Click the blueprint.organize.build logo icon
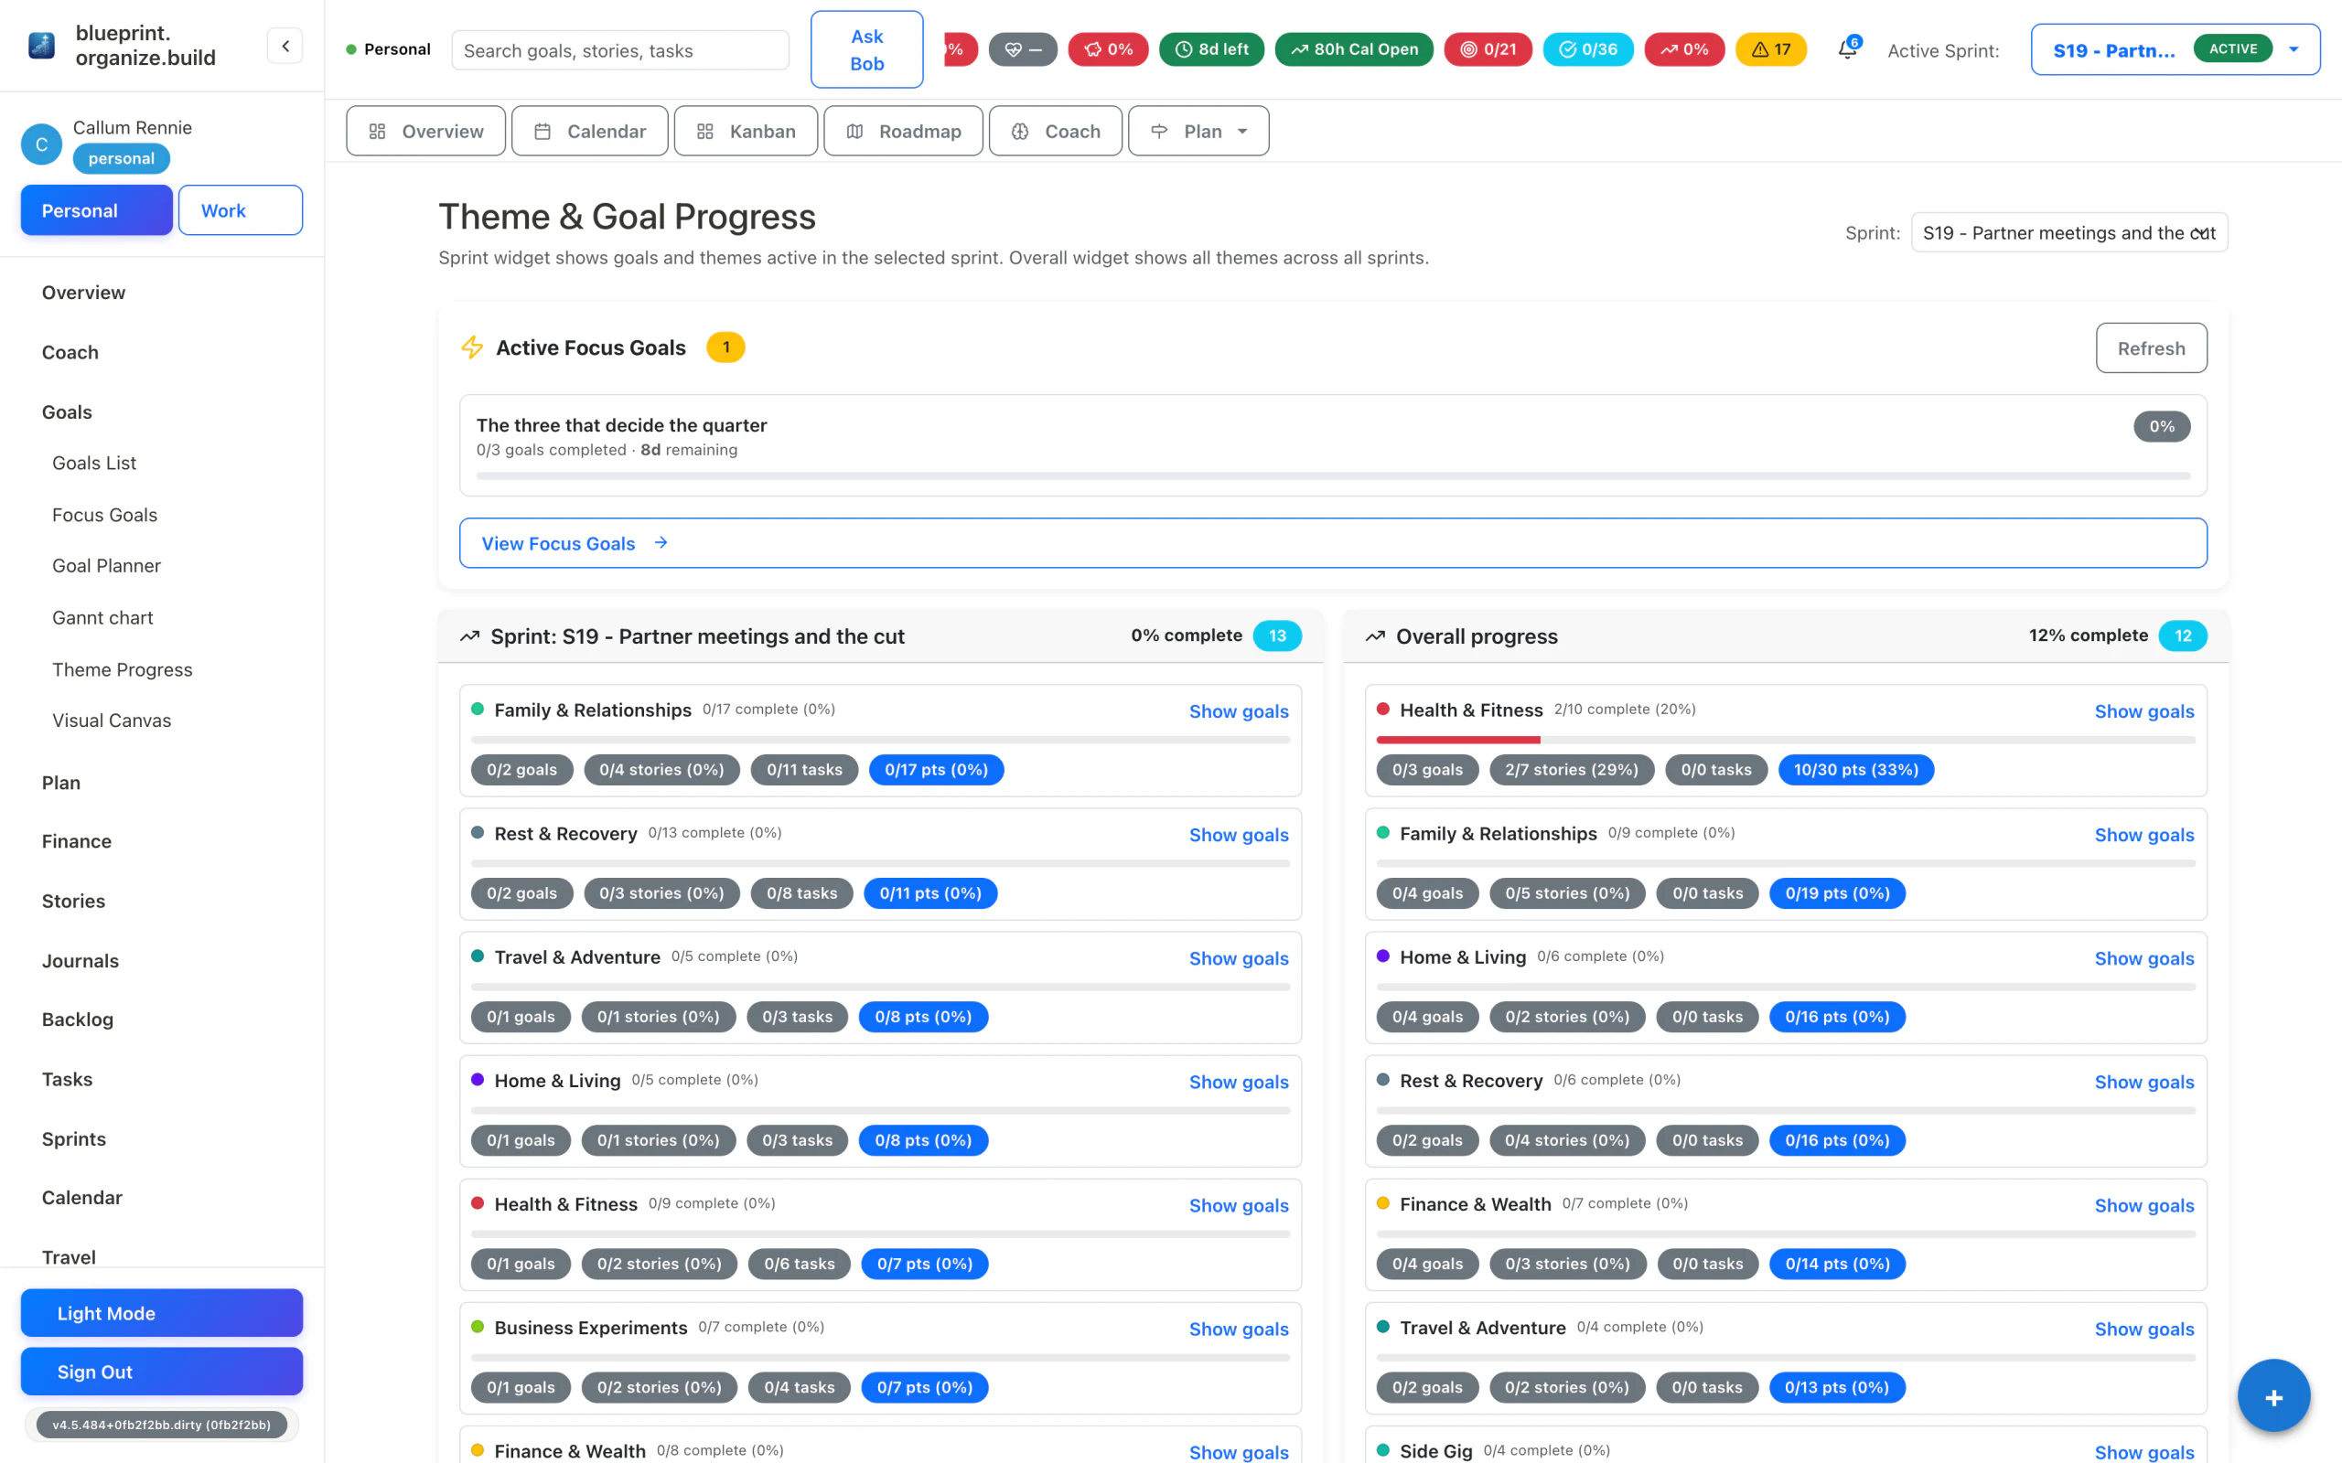 coord(41,46)
